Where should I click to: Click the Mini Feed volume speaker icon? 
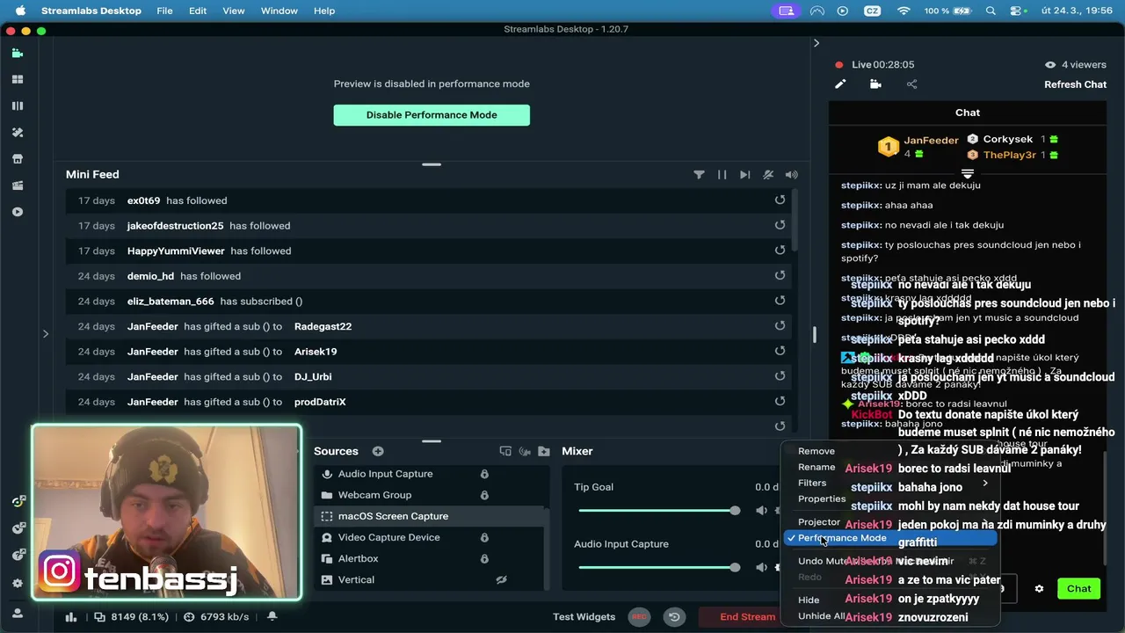pyautogui.click(x=791, y=175)
